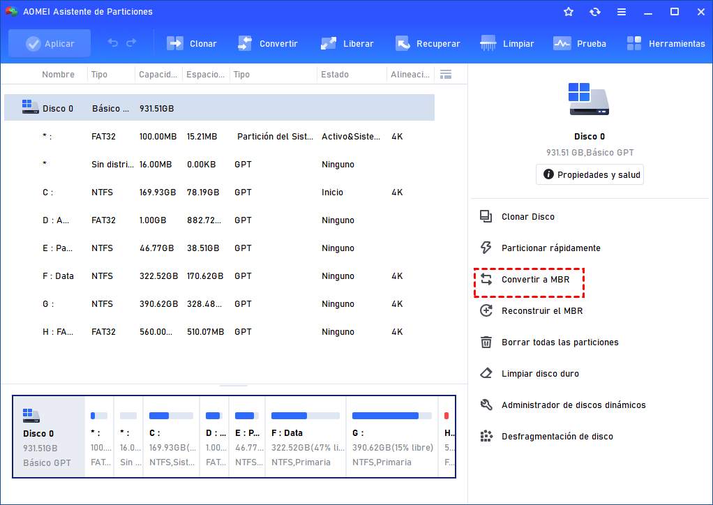Select the FAT32 100.00MB system partition row
This screenshot has height=505, width=713.
pos(219,136)
